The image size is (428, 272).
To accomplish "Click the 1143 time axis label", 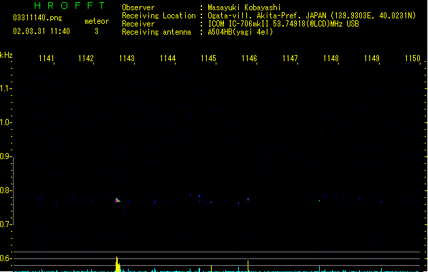I will tap(127, 58).
